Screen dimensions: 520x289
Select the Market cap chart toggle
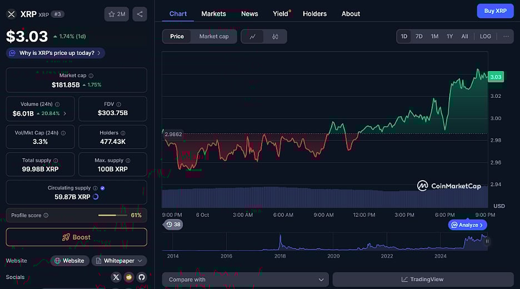(x=214, y=37)
